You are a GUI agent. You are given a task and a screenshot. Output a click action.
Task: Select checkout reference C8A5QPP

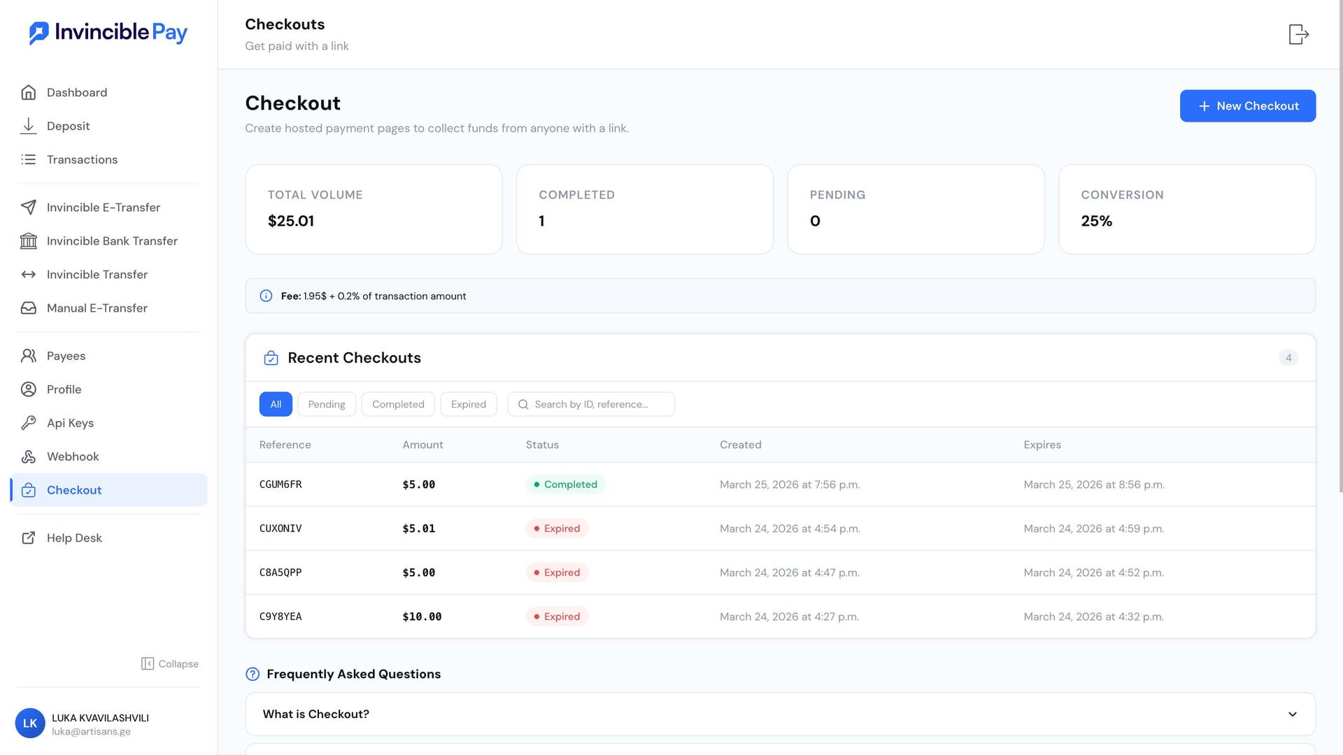coord(280,573)
